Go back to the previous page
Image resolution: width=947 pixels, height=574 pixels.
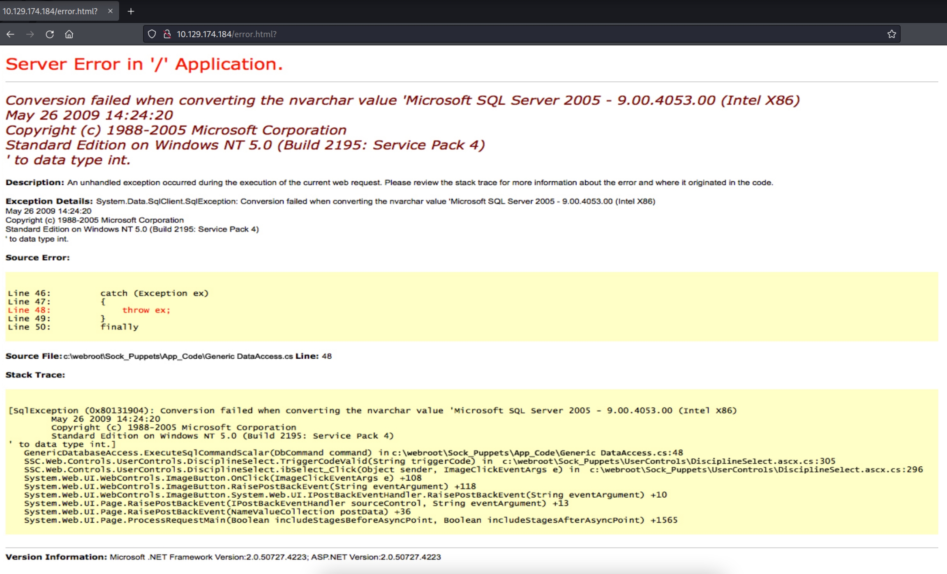(11, 34)
